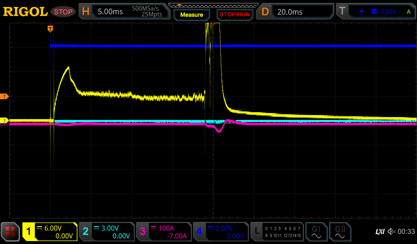Viewport: 417px width, 244px height.
Task: Click the red STOP status indicator
Action: pyautogui.click(x=63, y=12)
